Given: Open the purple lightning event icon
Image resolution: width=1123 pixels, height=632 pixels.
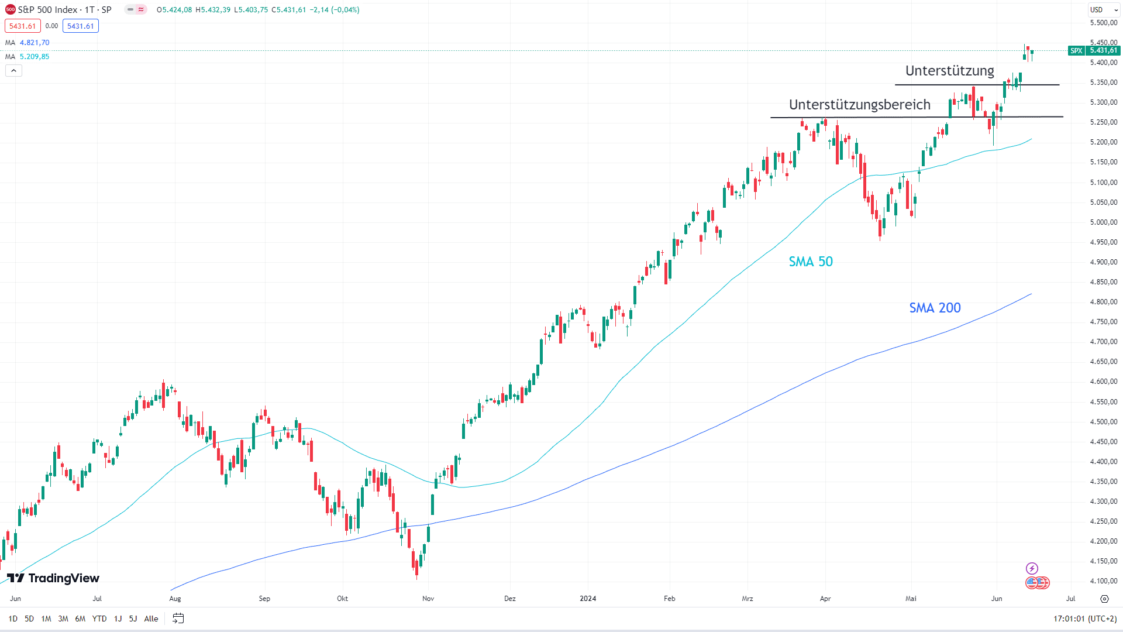Looking at the screenshot, I should (x=1032, y=568).
